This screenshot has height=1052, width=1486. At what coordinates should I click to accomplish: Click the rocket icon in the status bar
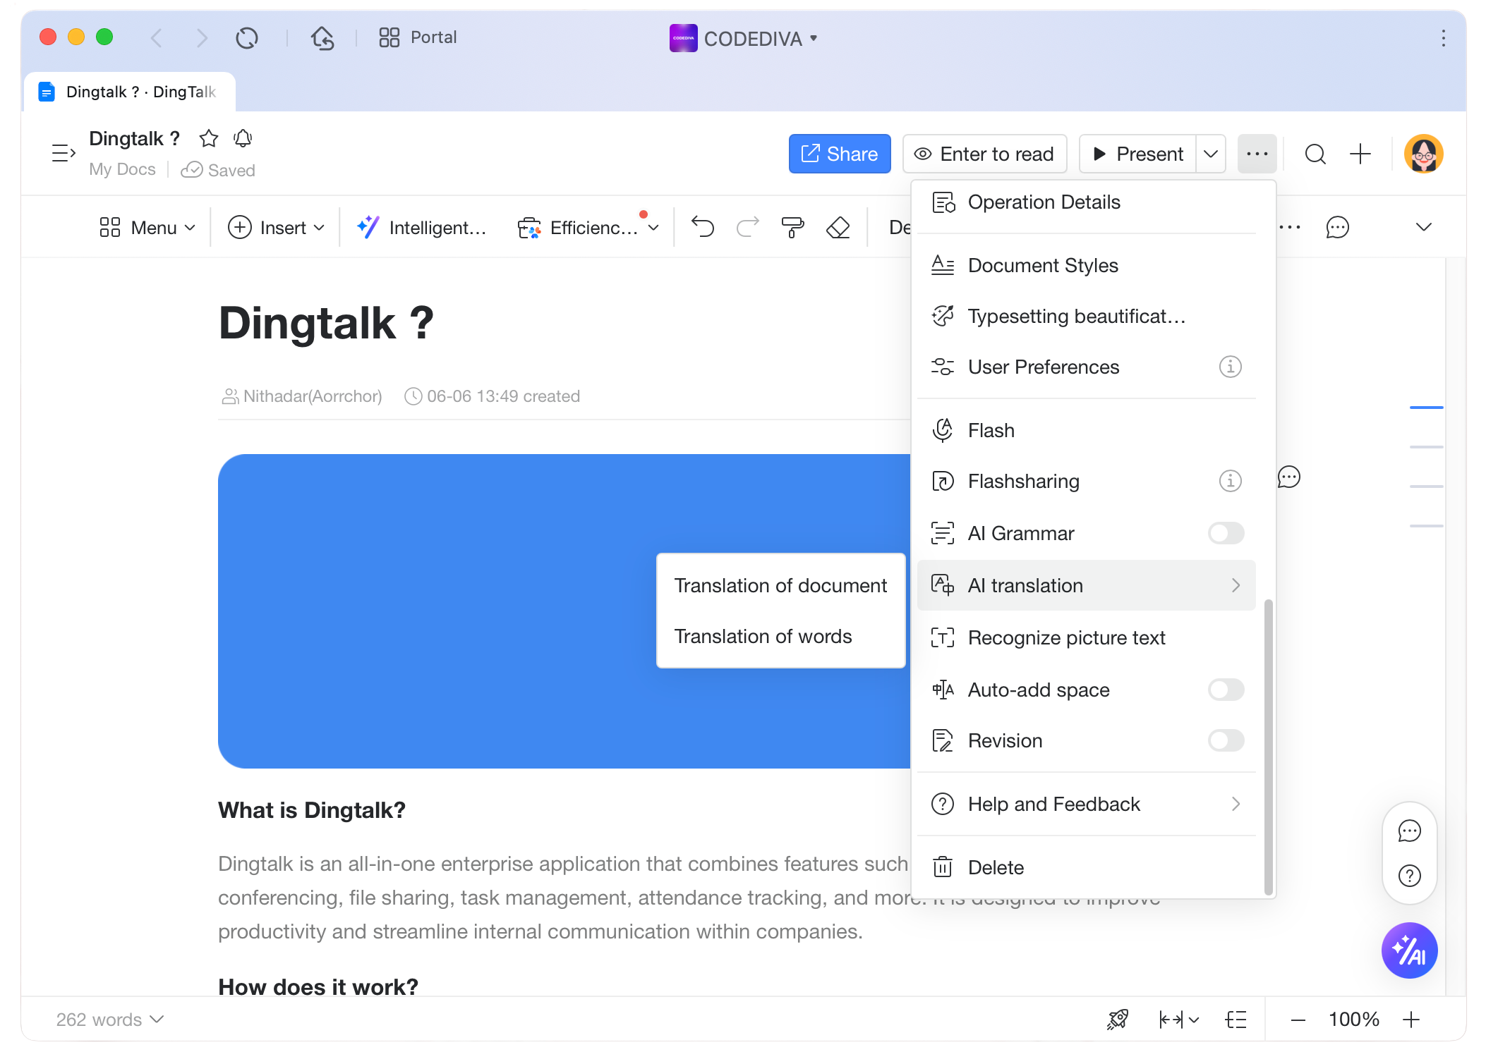(x=1117, y=1019)
